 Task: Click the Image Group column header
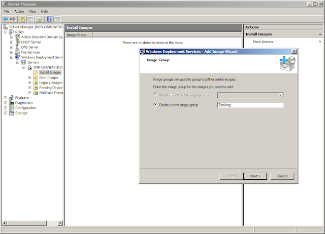tap(79, 35)
